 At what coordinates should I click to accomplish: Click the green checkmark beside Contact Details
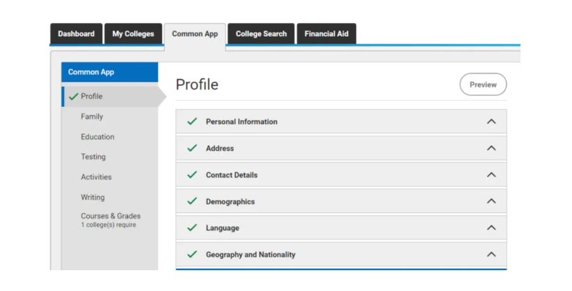[192, 174]
